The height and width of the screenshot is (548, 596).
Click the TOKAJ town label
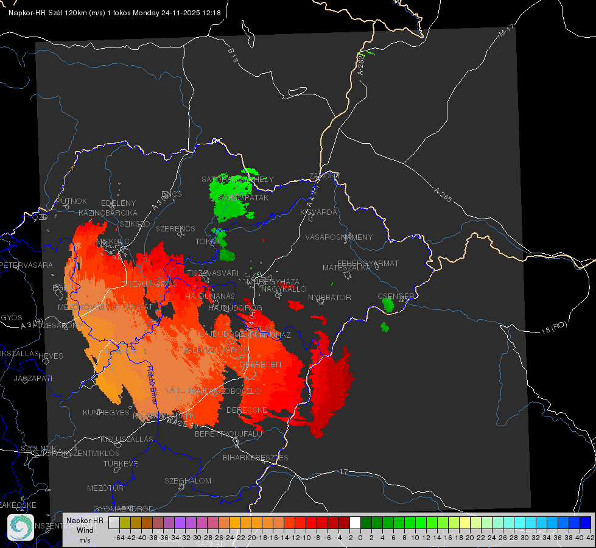click(x=207, y=242)
